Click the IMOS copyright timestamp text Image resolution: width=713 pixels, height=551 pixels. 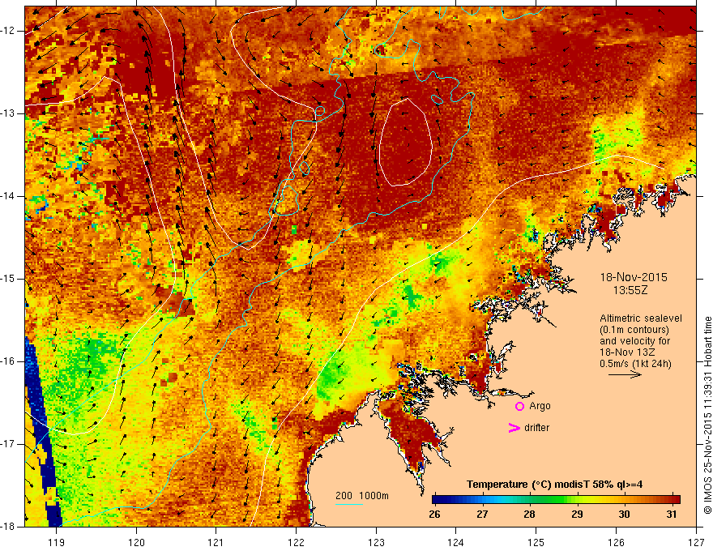click(x=707, y=416)
